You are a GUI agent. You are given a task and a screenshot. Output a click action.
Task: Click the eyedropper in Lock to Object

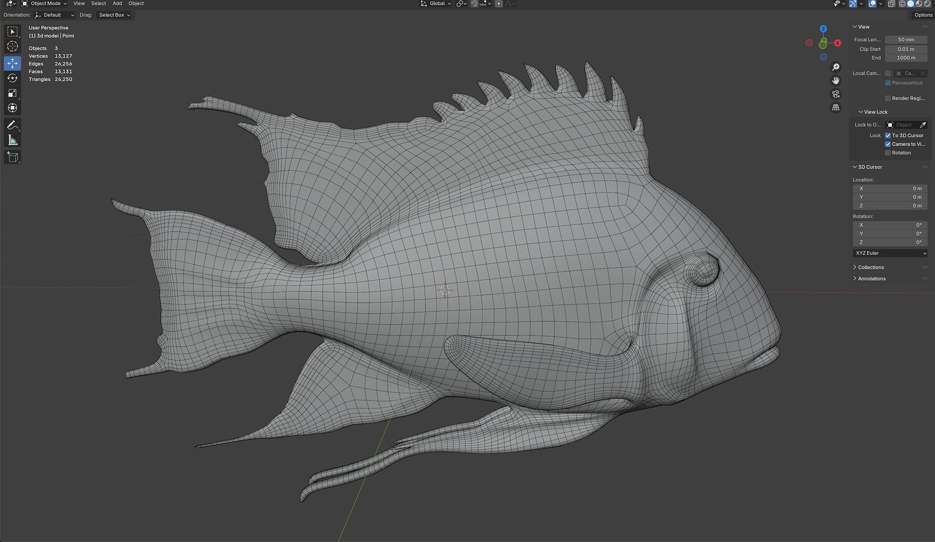tap(923, 125)
